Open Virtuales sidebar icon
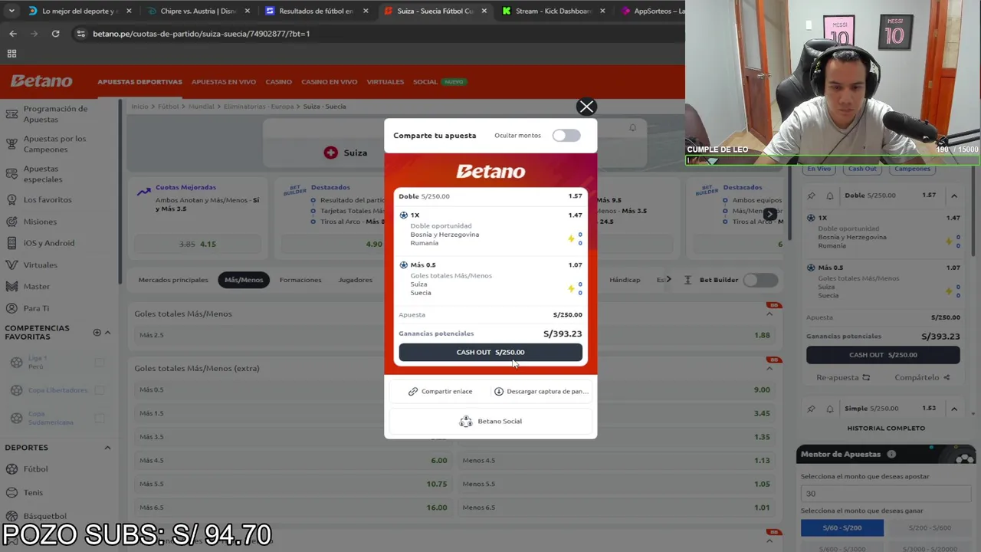This screenshot has height=552, width=981. tap(11, 264)
